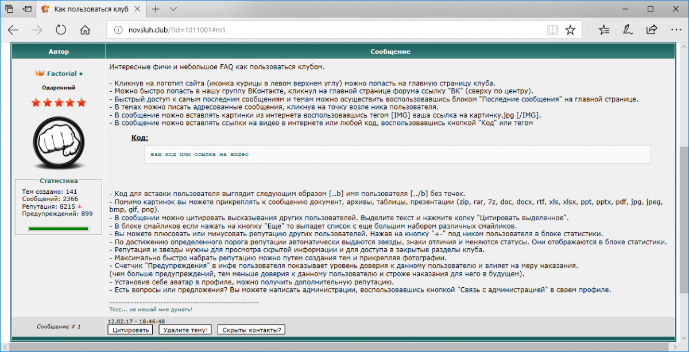689x352 pixels.
Task: Open Reading view book icon
Action: [x=552, y=30]
